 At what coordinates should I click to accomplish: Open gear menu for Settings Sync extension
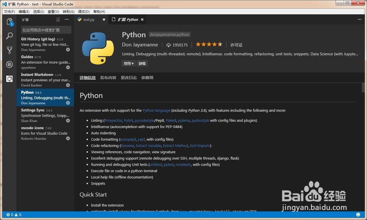[68, 121]
